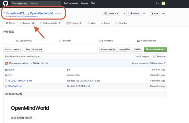This screenshot has height=123, width=189.
Task: Open the 'Update ISSUE_TEMPLATE.md' commit message
Action: coord(84,81)
